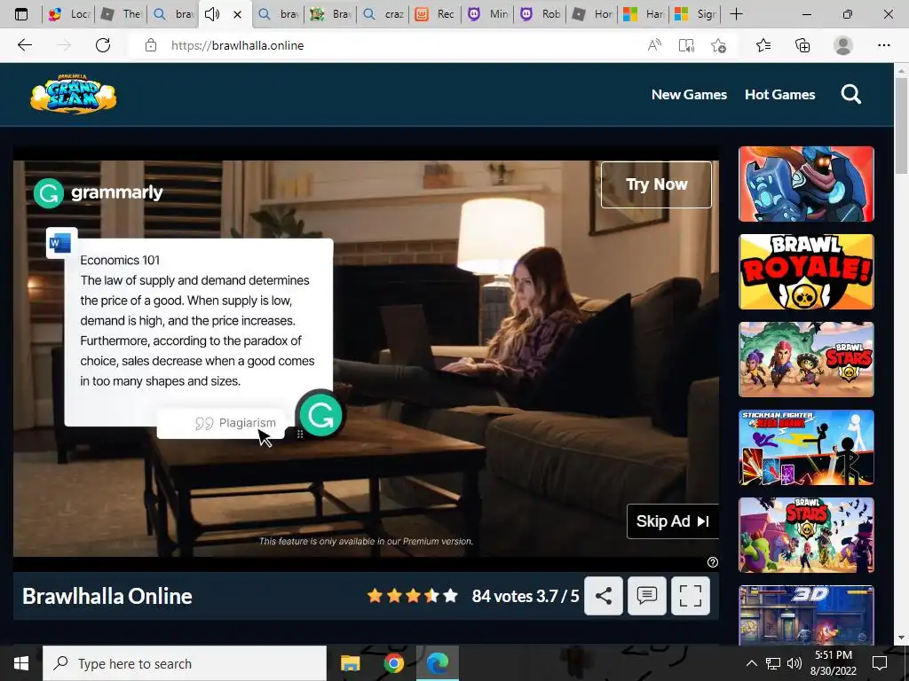
Task: Click the '84 votes 3.7 / 5' text
Action: [526, 596]
